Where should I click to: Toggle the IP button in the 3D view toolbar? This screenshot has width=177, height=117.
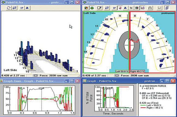[22, 8]
